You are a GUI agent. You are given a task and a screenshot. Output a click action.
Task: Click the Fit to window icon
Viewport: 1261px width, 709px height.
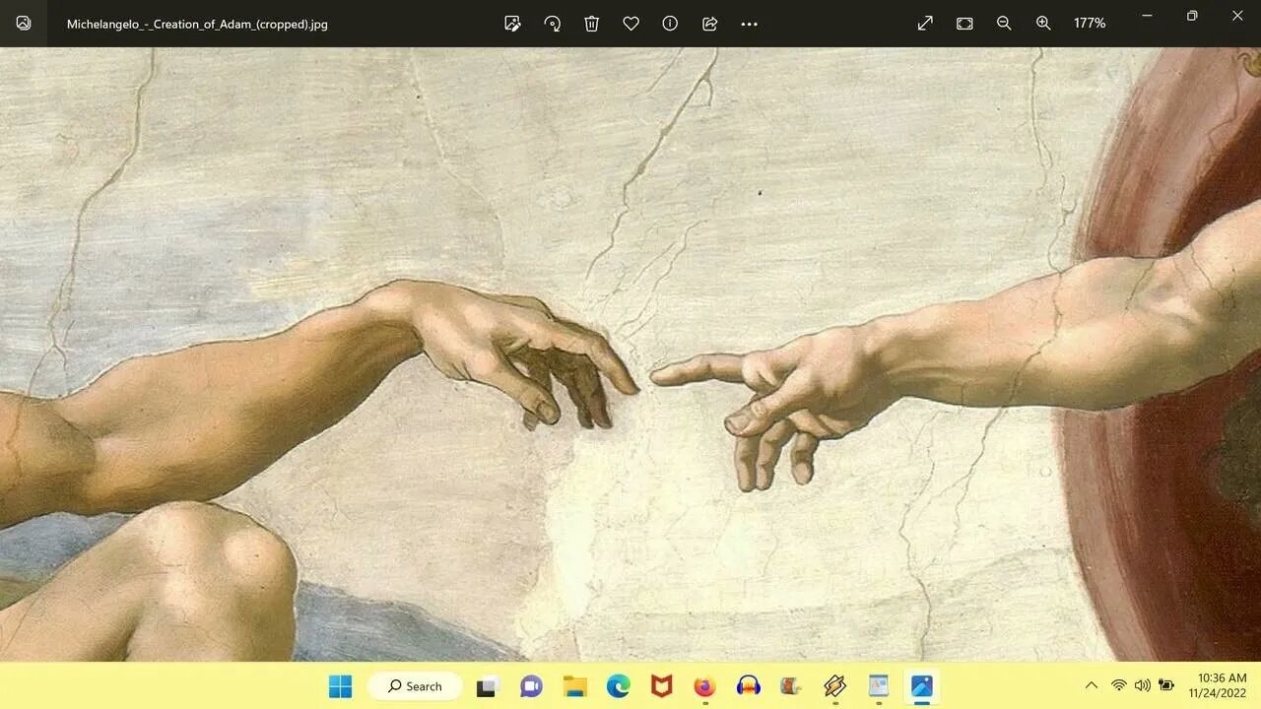pyautogui.click(x=964, y=24)
